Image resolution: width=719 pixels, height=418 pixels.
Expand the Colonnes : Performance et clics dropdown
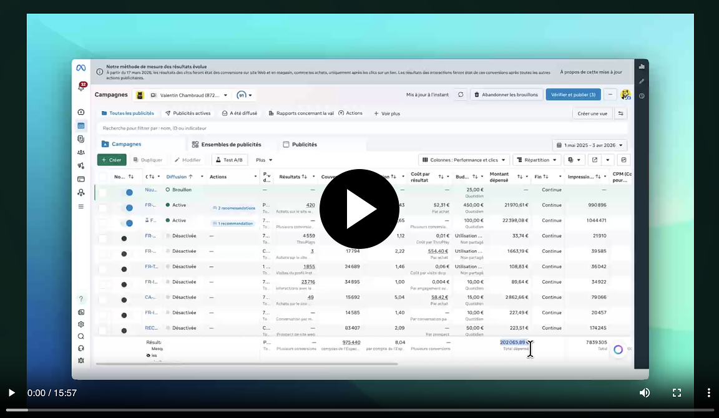pos(464,160)
